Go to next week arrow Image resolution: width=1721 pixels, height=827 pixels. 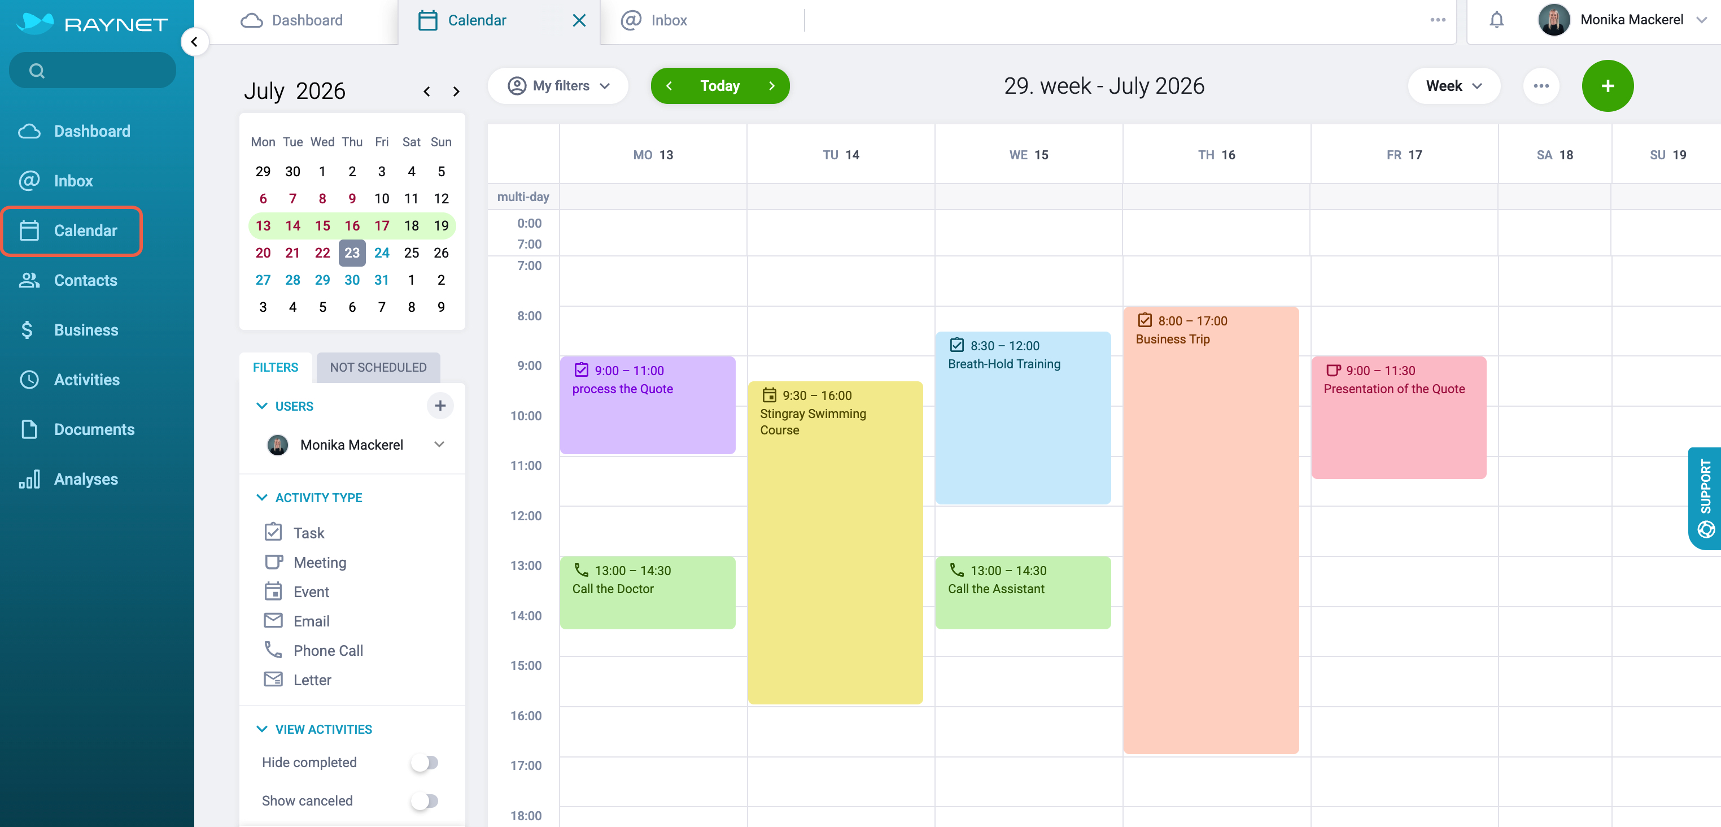click(772, 85)
